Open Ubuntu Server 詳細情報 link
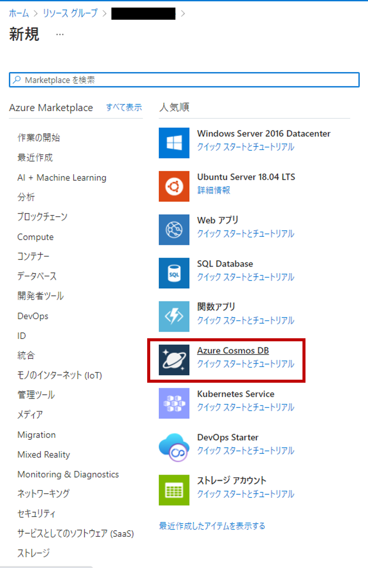Viewport: 368px width, 568px height. (x=214, y=190)
